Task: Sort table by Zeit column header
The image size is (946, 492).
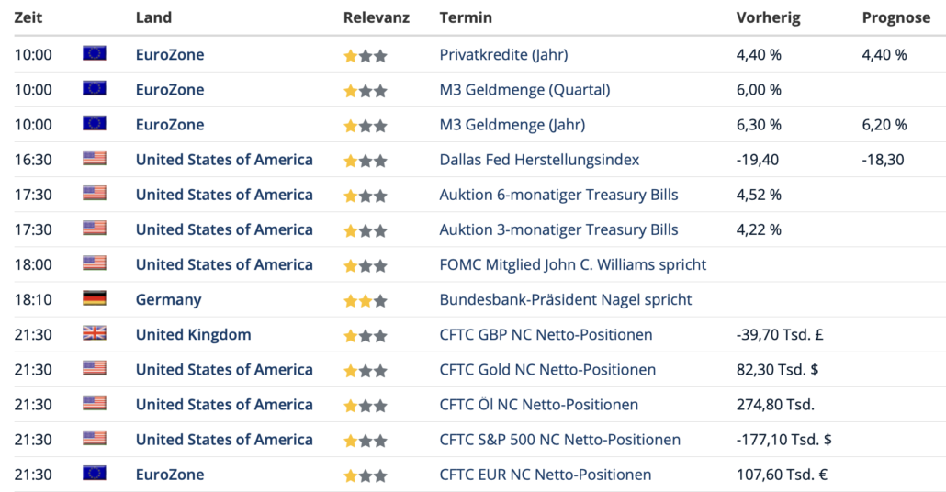Action: [28, 17]
